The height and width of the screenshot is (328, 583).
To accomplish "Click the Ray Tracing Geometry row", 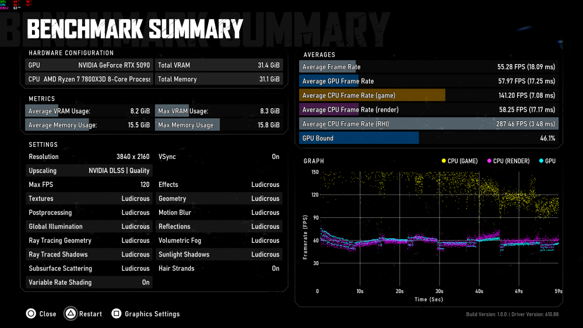I will (x=89, y=241).
